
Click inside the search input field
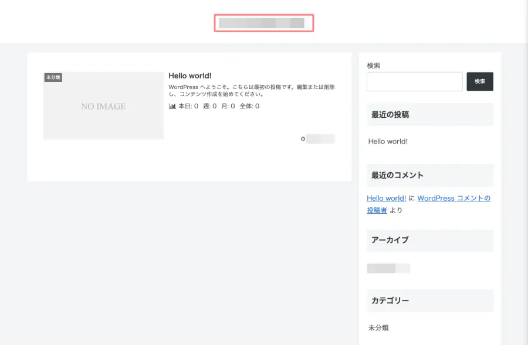[x=414, y=81]
